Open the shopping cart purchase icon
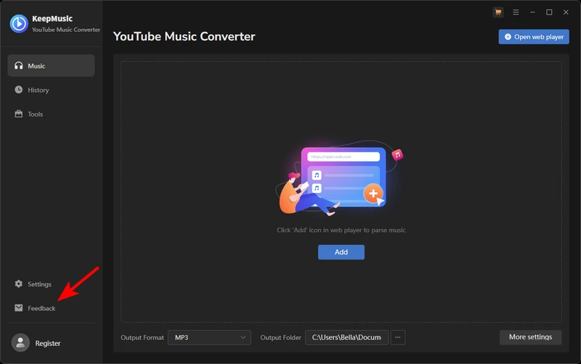Screen dimensions: 581x364 pyautogui.click(x=498, y=12)
